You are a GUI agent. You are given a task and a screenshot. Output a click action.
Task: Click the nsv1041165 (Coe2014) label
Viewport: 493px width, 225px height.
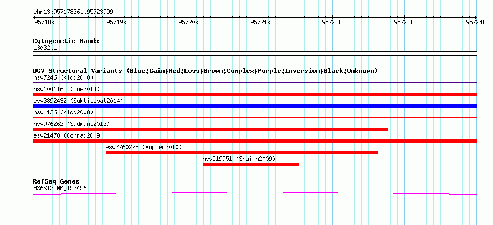(66, 89)
